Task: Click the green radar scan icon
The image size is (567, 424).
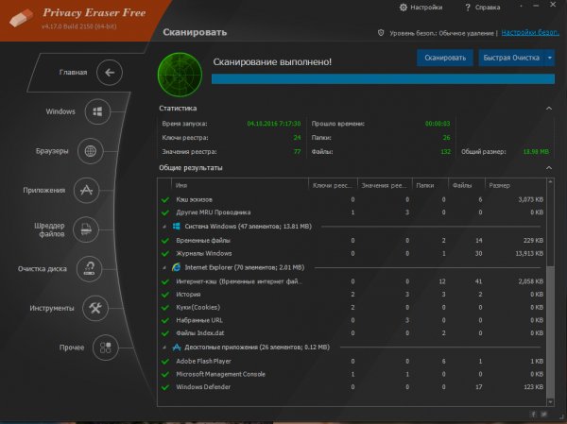Action: [180, 75]
